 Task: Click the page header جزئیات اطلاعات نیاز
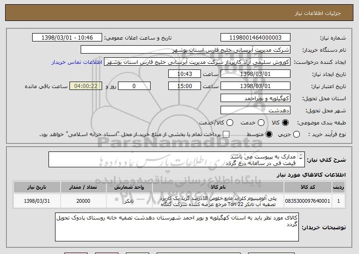pos(318,13)
